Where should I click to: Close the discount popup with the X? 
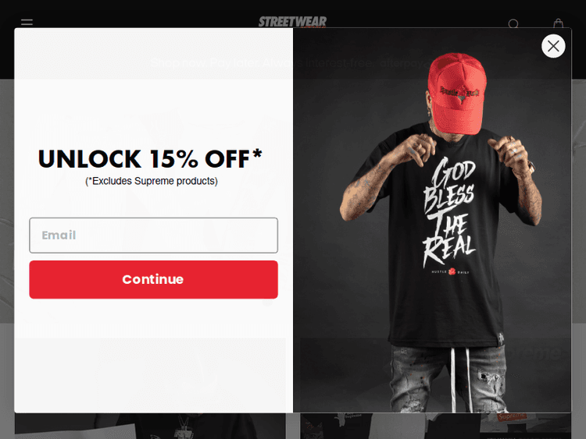(553, 46)
